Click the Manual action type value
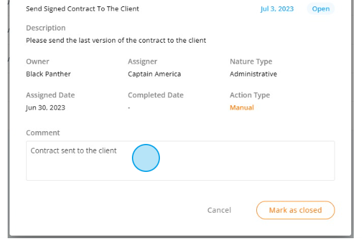 click(242, 108)
